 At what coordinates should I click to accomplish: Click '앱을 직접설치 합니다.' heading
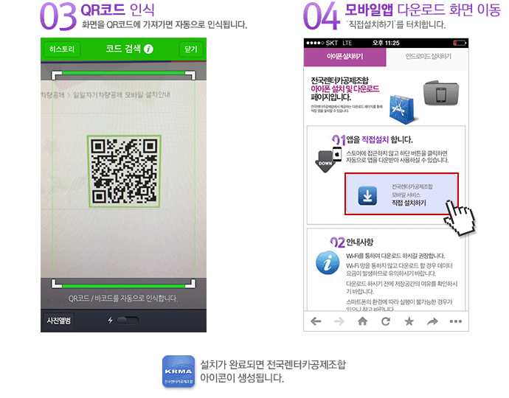click(x=379, y=140)
